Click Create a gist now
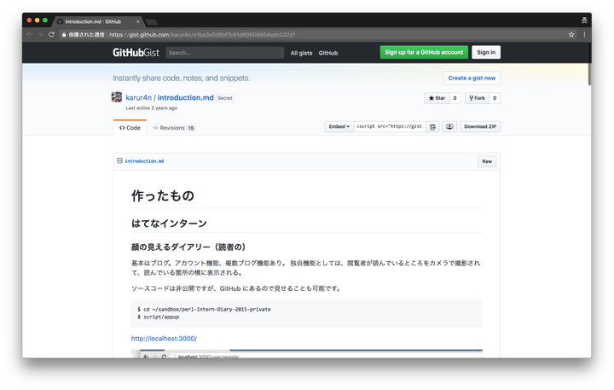This screenshot has height=390, width=614. (x=472, y=78)
